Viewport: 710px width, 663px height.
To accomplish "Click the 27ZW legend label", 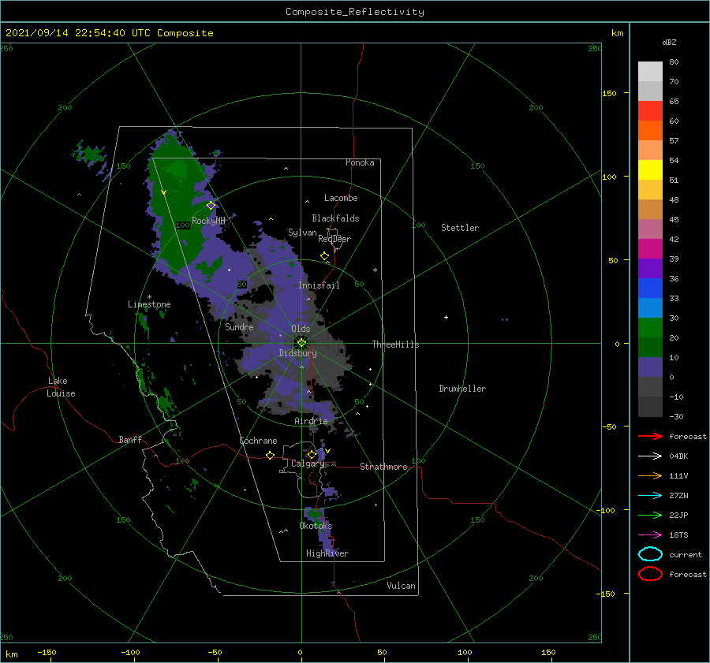I will point(678,496).
